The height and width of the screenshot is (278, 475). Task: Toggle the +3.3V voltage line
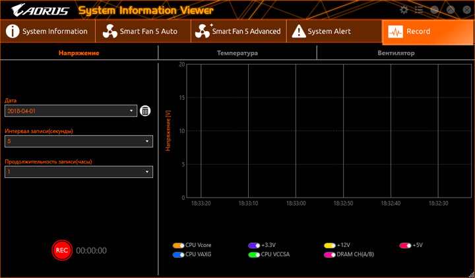[x=254, y=245]
